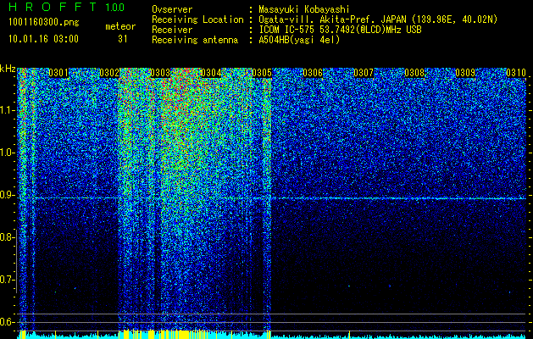The image size is (533, 339).
Task: Click the Receiving antenna field label
Action: (195, 40)
